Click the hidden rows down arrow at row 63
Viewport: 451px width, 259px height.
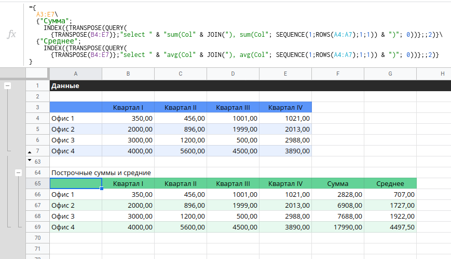pyautogui.click(x=30, y=161)
